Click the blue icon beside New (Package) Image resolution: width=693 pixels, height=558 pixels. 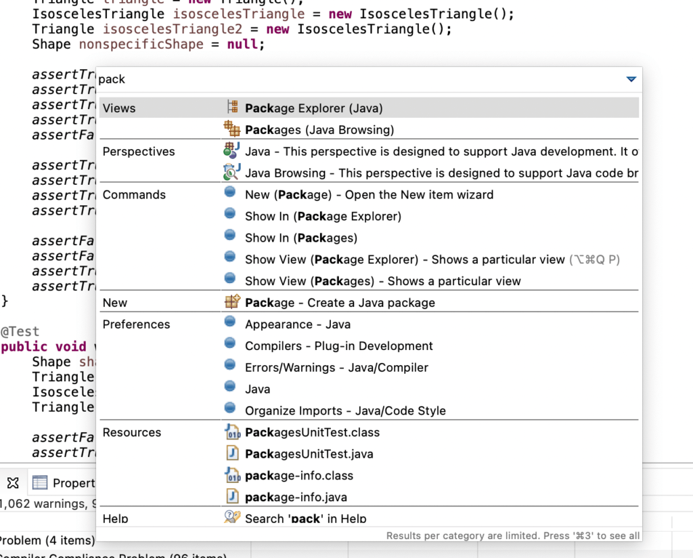point(230,192)
